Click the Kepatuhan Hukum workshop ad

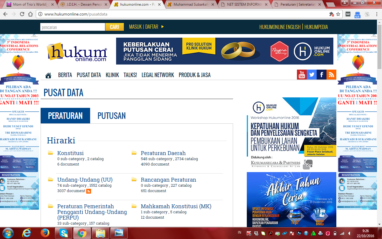click(292, 134)
